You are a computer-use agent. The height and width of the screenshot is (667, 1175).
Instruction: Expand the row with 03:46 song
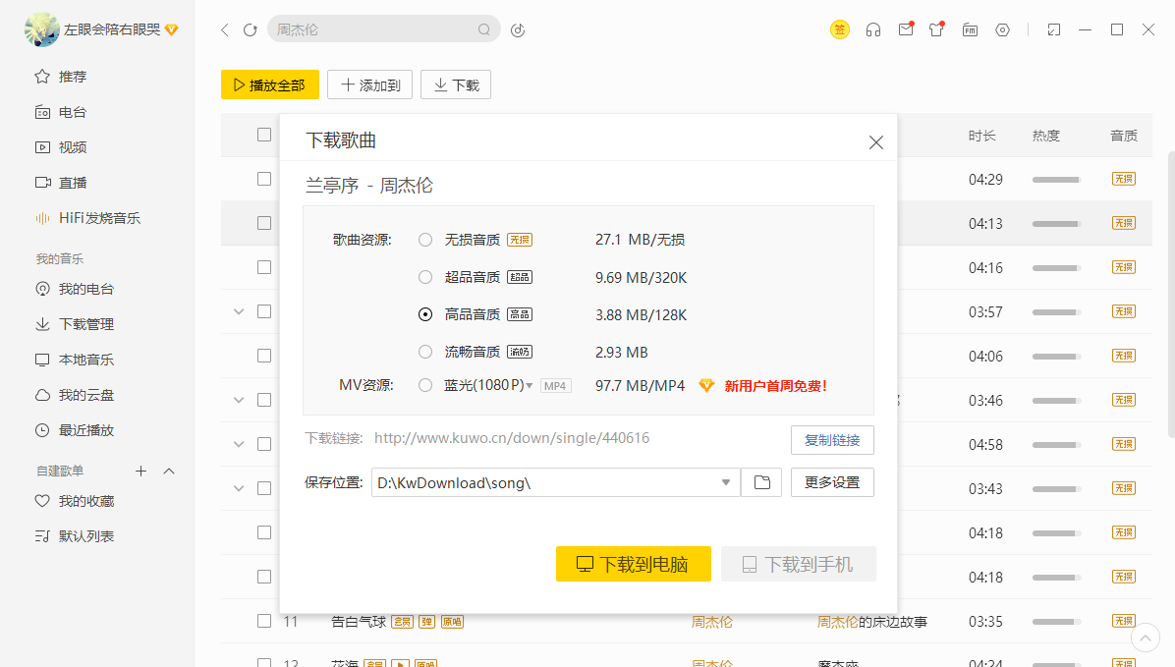click(239, 400)
